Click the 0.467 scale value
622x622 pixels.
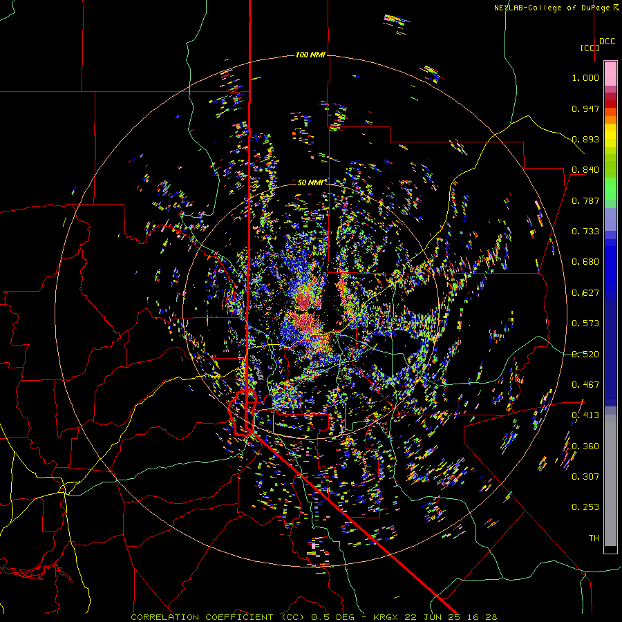pyautogui.click(x=585, y=384)
